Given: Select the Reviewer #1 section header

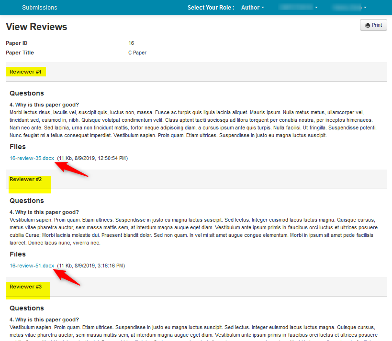Looking at the screenshot, I should point(26,72).
